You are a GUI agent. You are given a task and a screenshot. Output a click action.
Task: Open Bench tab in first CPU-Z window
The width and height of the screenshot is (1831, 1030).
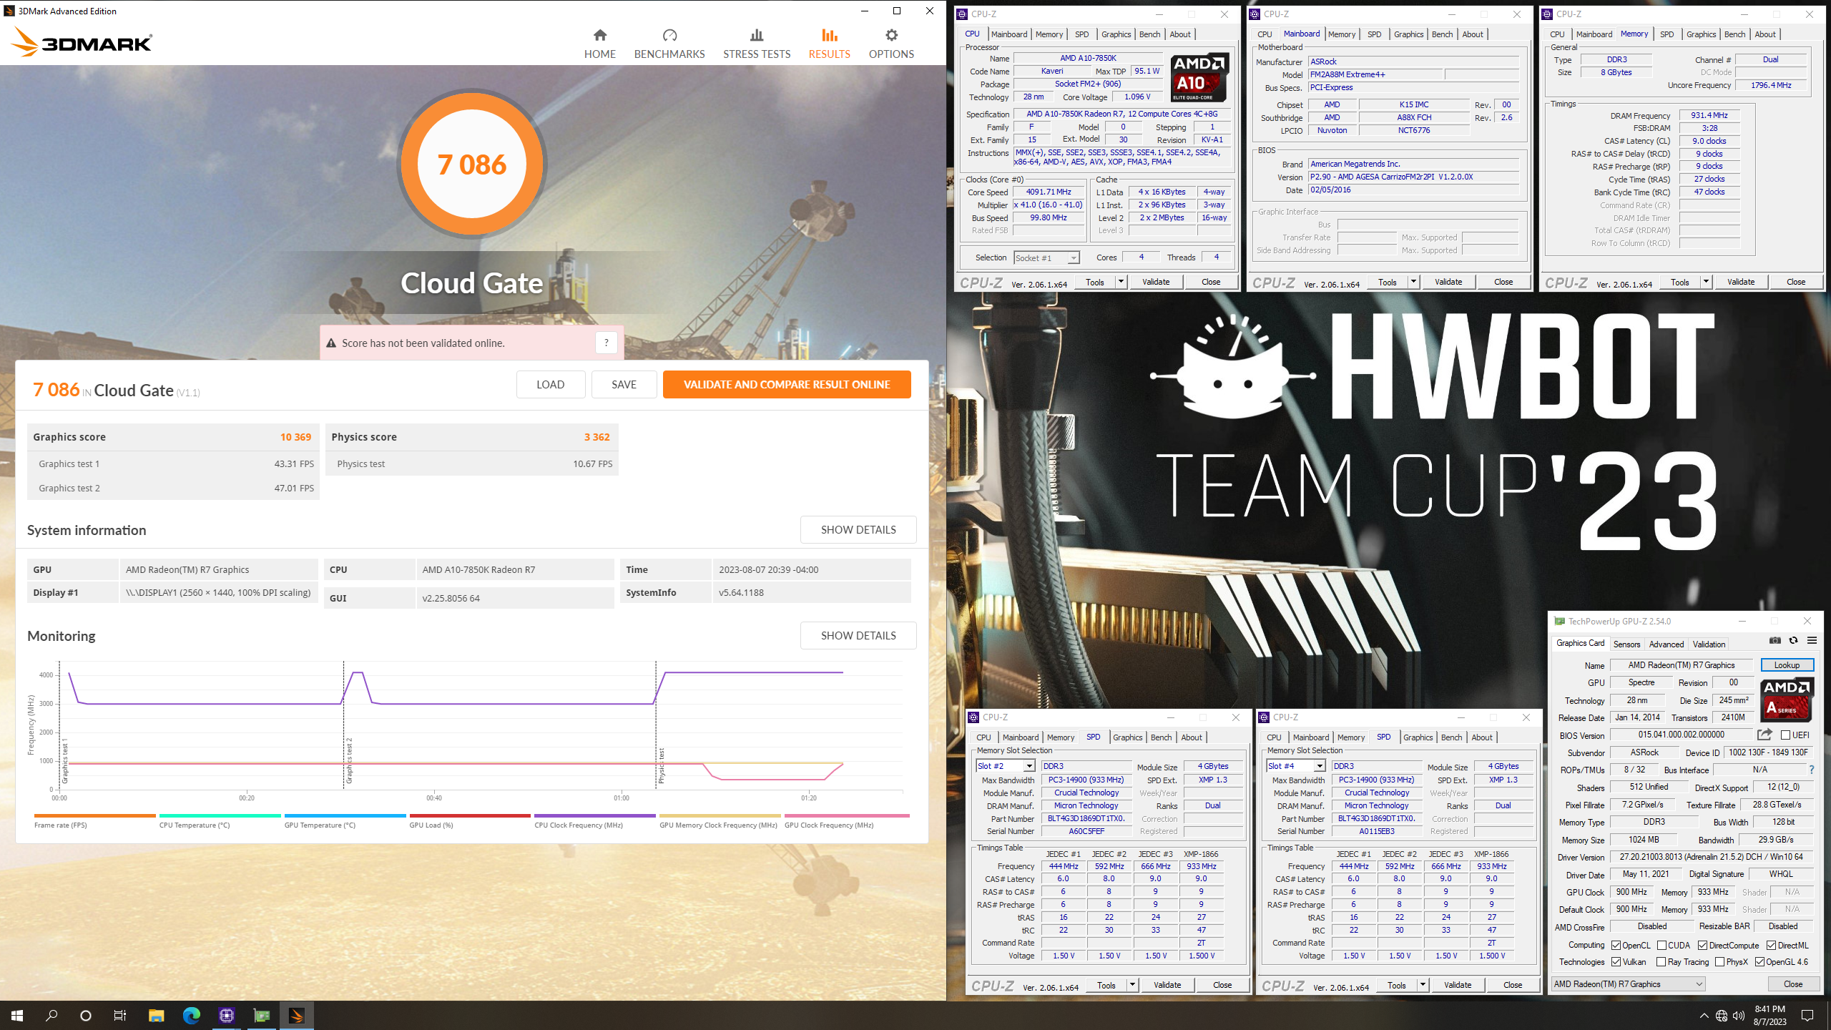(1149, 34)
